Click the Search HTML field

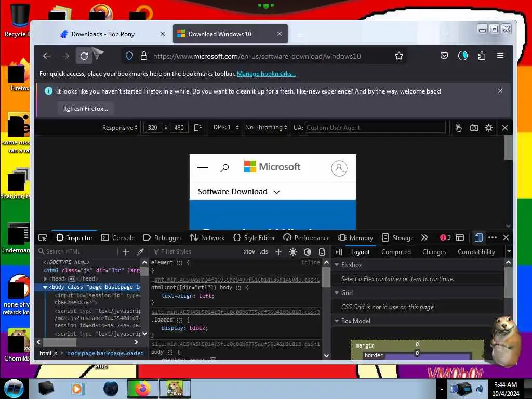click(x=77, y=251)
